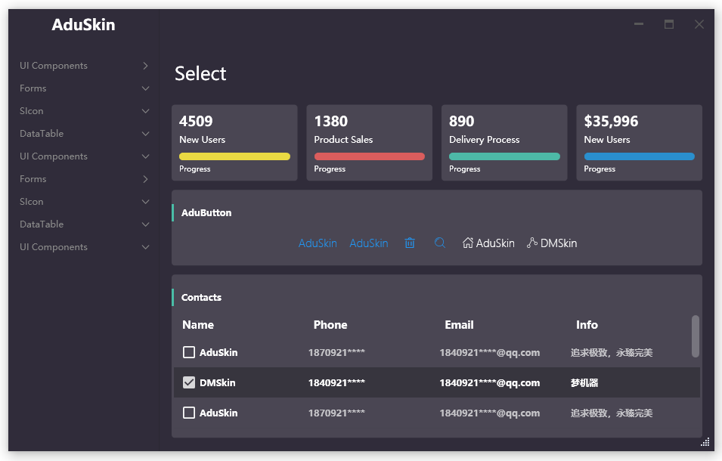Viewport: 722px width, 461px height.
Task: Click the home icon beside white AduSkin label
Action: coord(468,243)
